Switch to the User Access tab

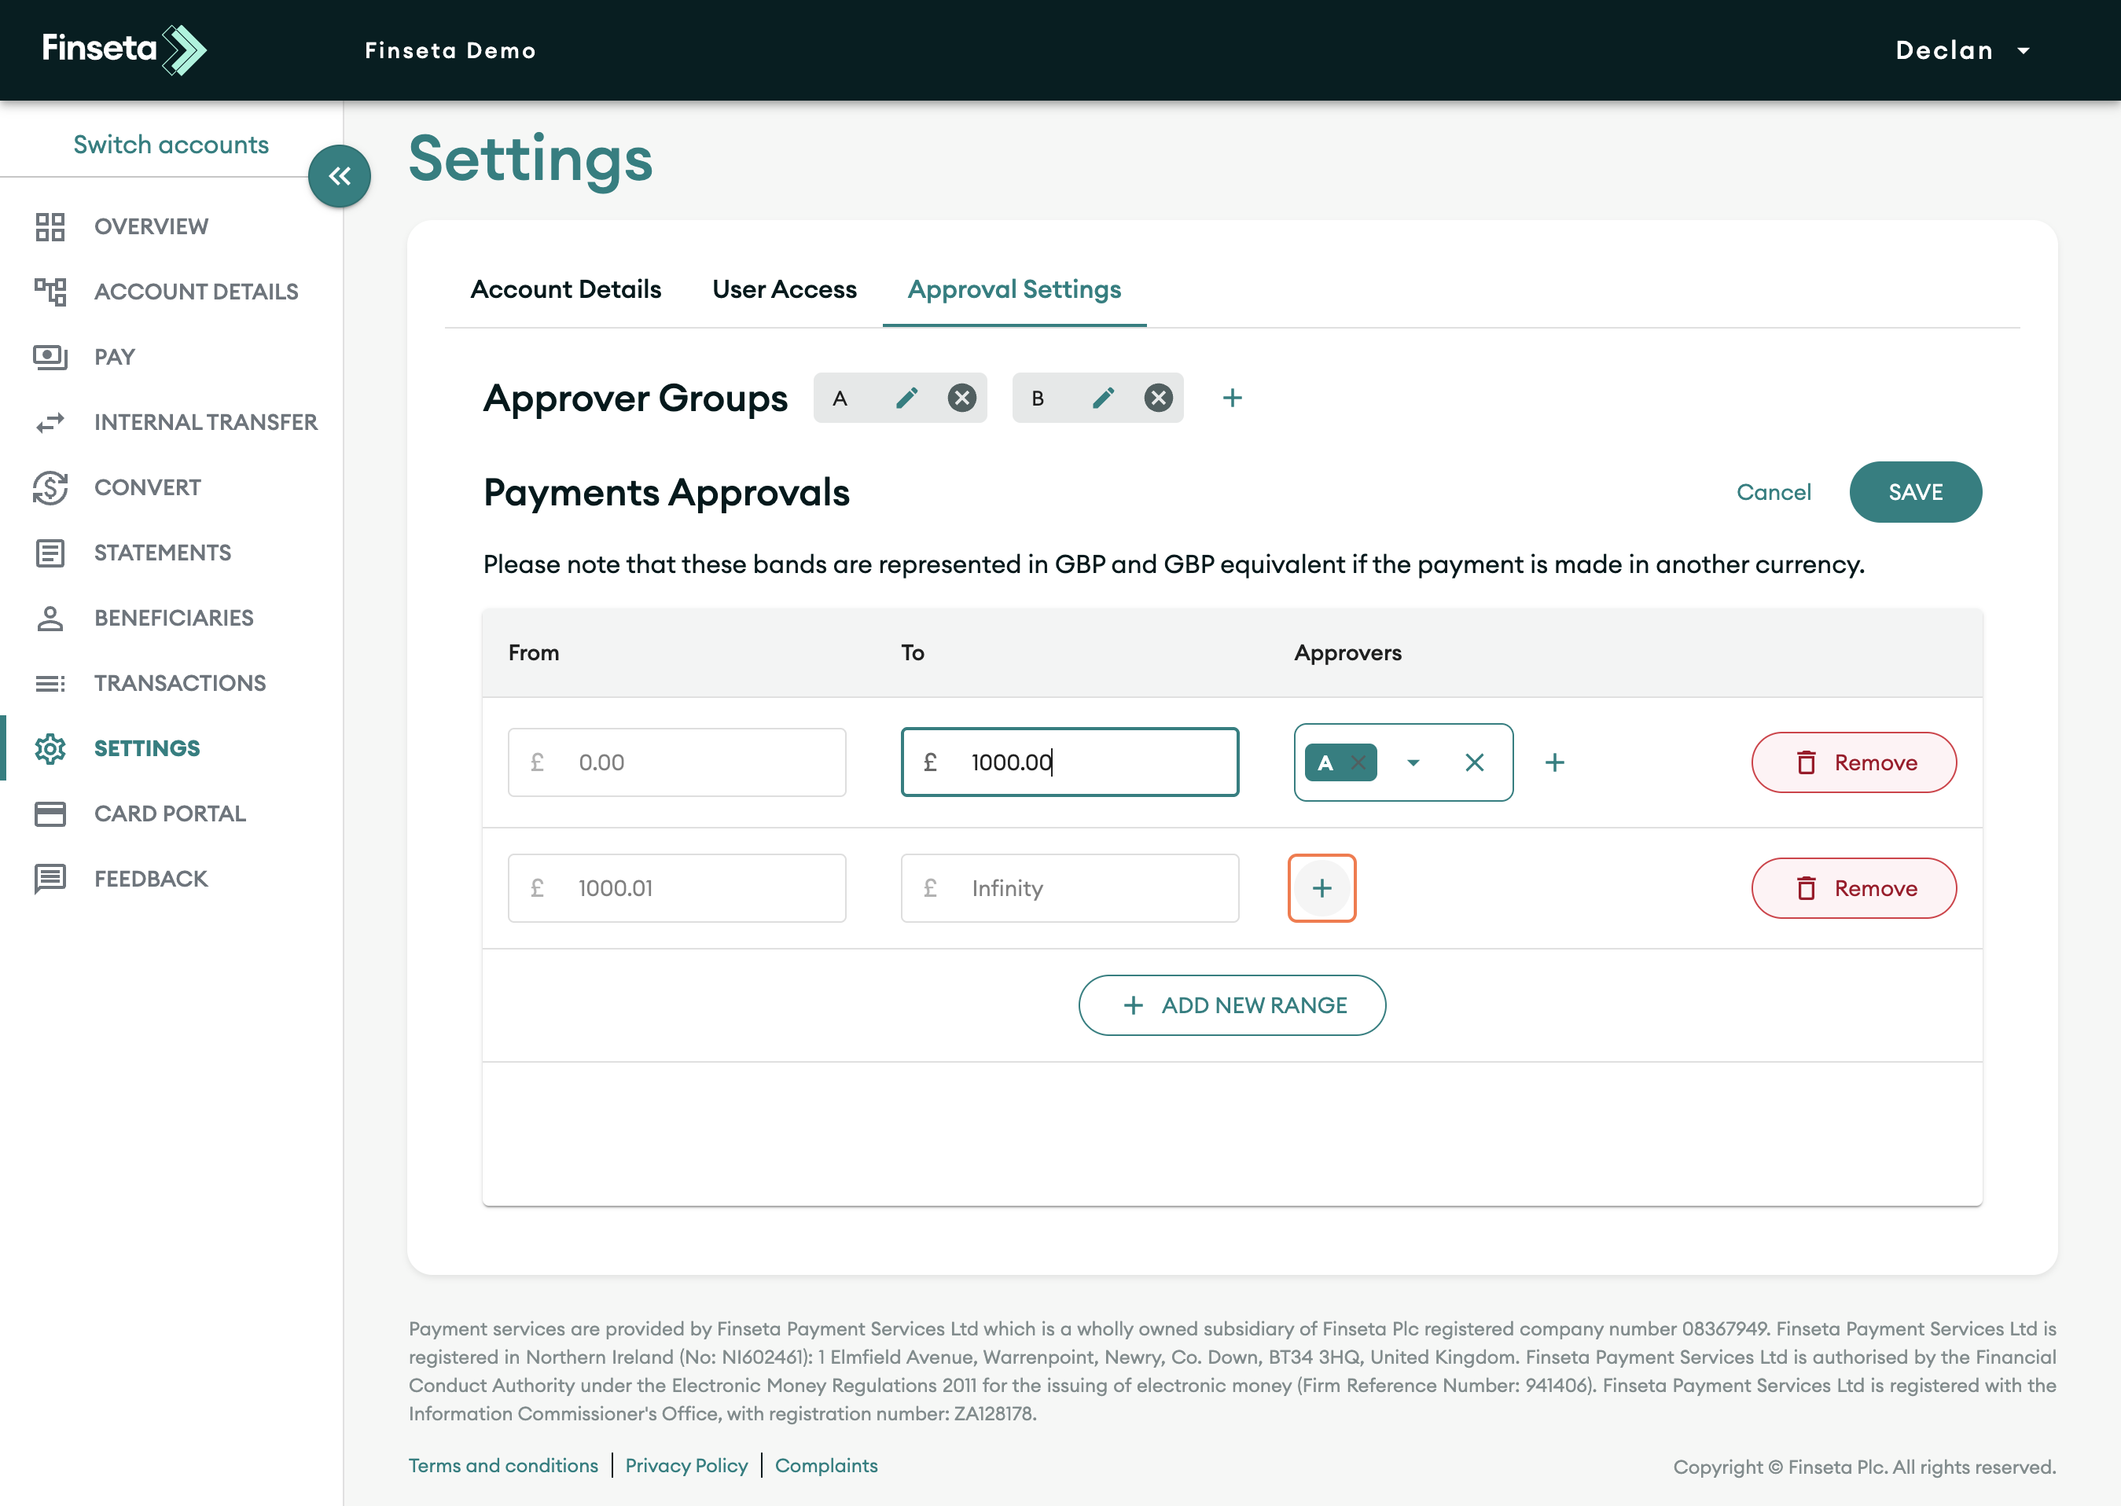click(784, 289)
